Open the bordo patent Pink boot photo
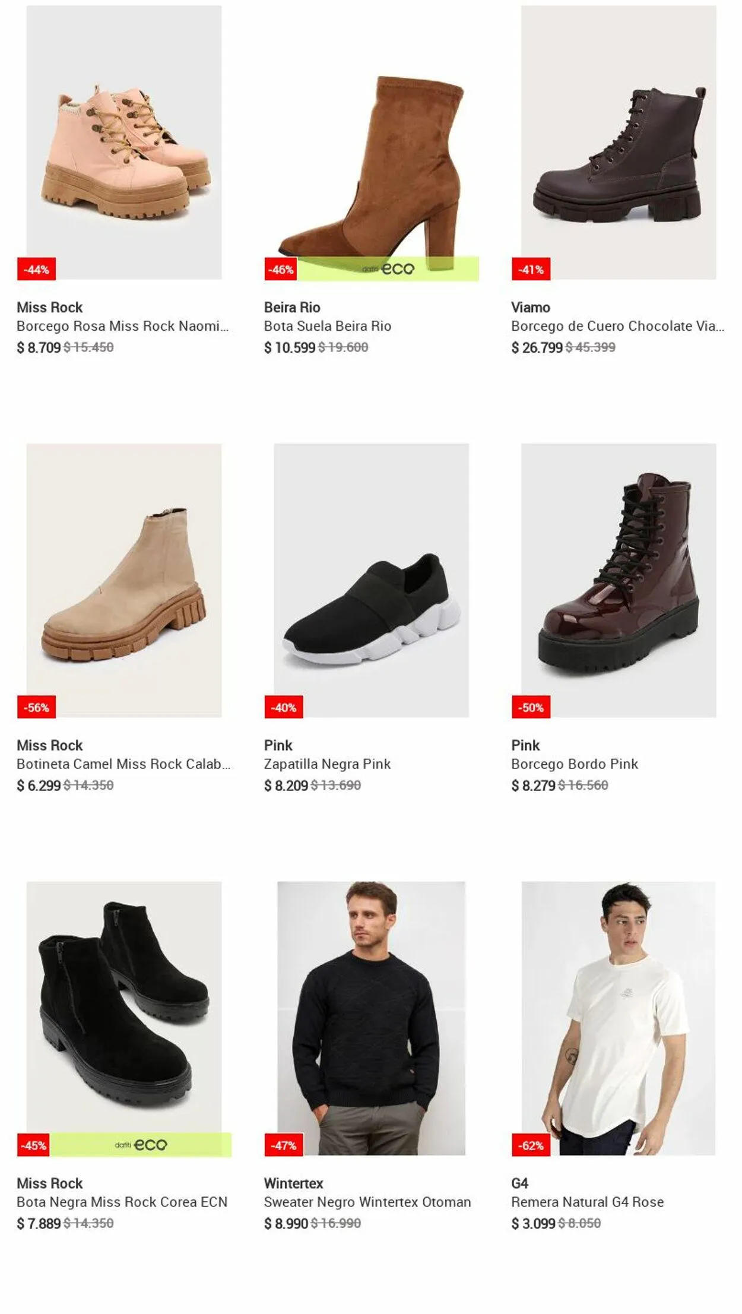The height and width of the screenshot is (1314, 742). pyautogui.click(x=619, y=580)
